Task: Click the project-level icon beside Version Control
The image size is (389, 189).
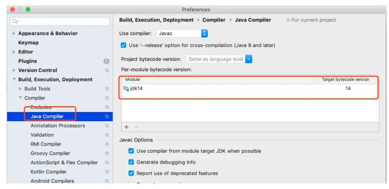Action: (107, 70)
